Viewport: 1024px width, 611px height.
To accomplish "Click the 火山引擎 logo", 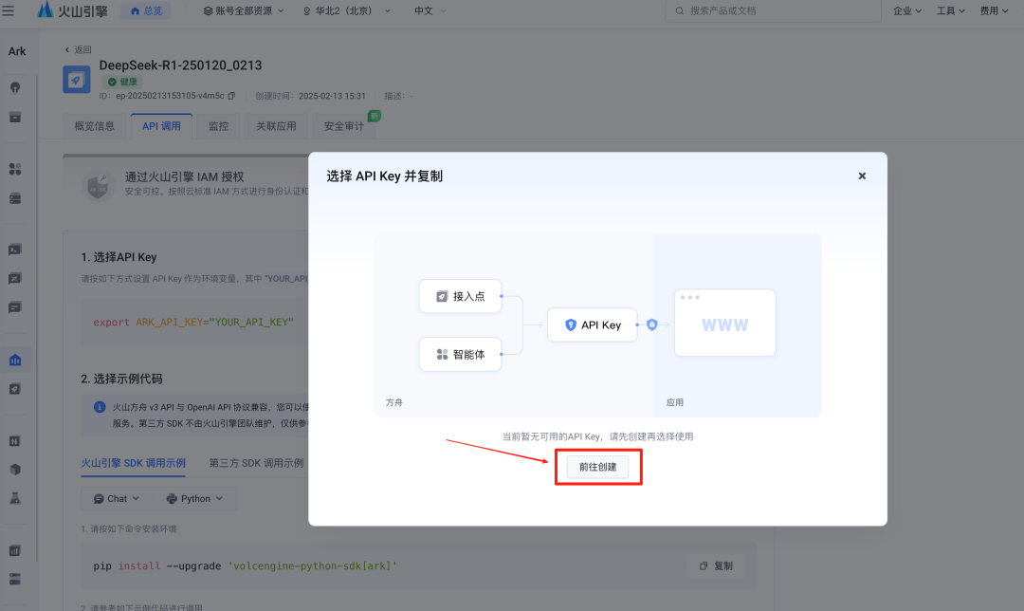I will click(x=72, y=10).
